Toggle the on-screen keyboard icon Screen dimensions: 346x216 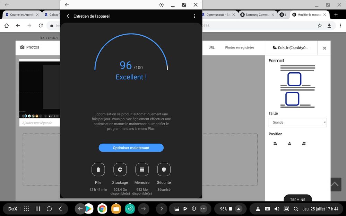click(x=267, y=209)
